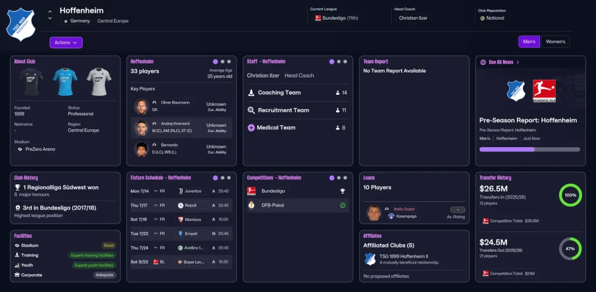Click the Bundesliga trophy status icon
Image resolution: width=596 pixels, height=292 pixels.
(x=342, y=191)
